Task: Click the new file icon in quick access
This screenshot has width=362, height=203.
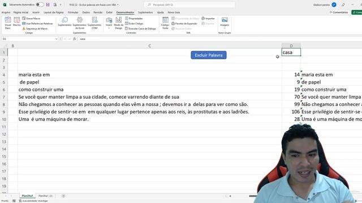Action: point(55,5)
